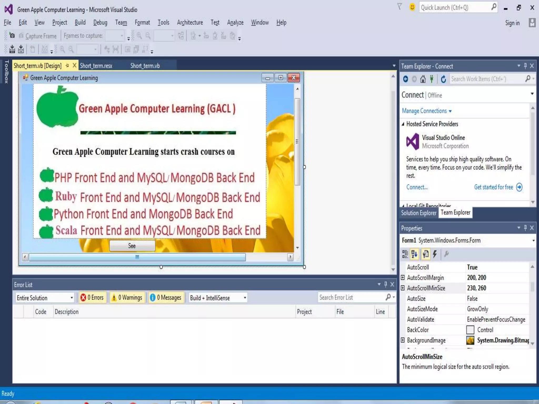Switch to the Solution Explorer tab
This screenshot has width=539, height=404.
[x=418, y=213]
